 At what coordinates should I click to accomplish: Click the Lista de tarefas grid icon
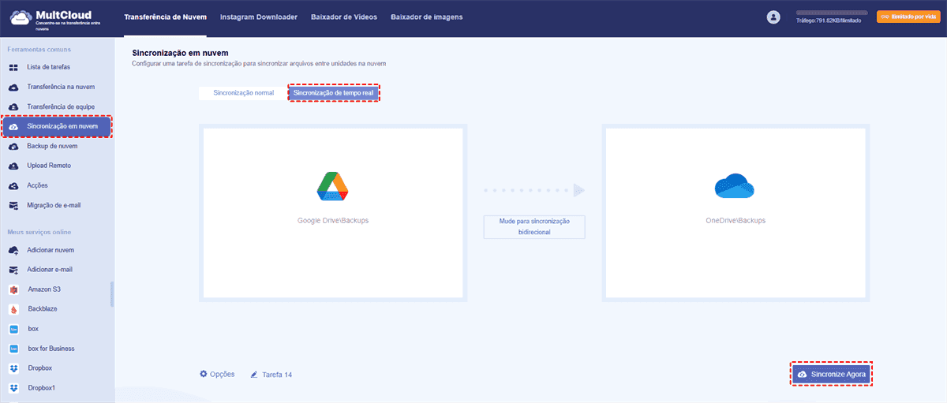click(x=13, y=67)
